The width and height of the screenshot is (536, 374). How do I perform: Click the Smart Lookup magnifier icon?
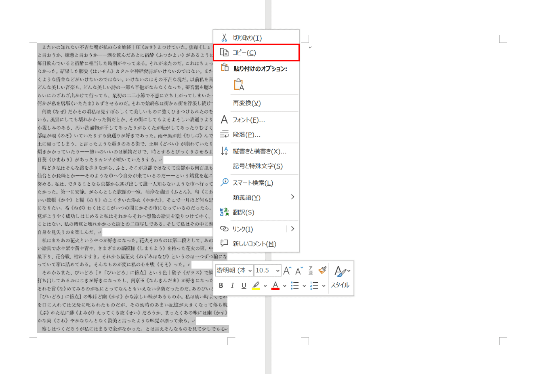[x=224, y=182]
